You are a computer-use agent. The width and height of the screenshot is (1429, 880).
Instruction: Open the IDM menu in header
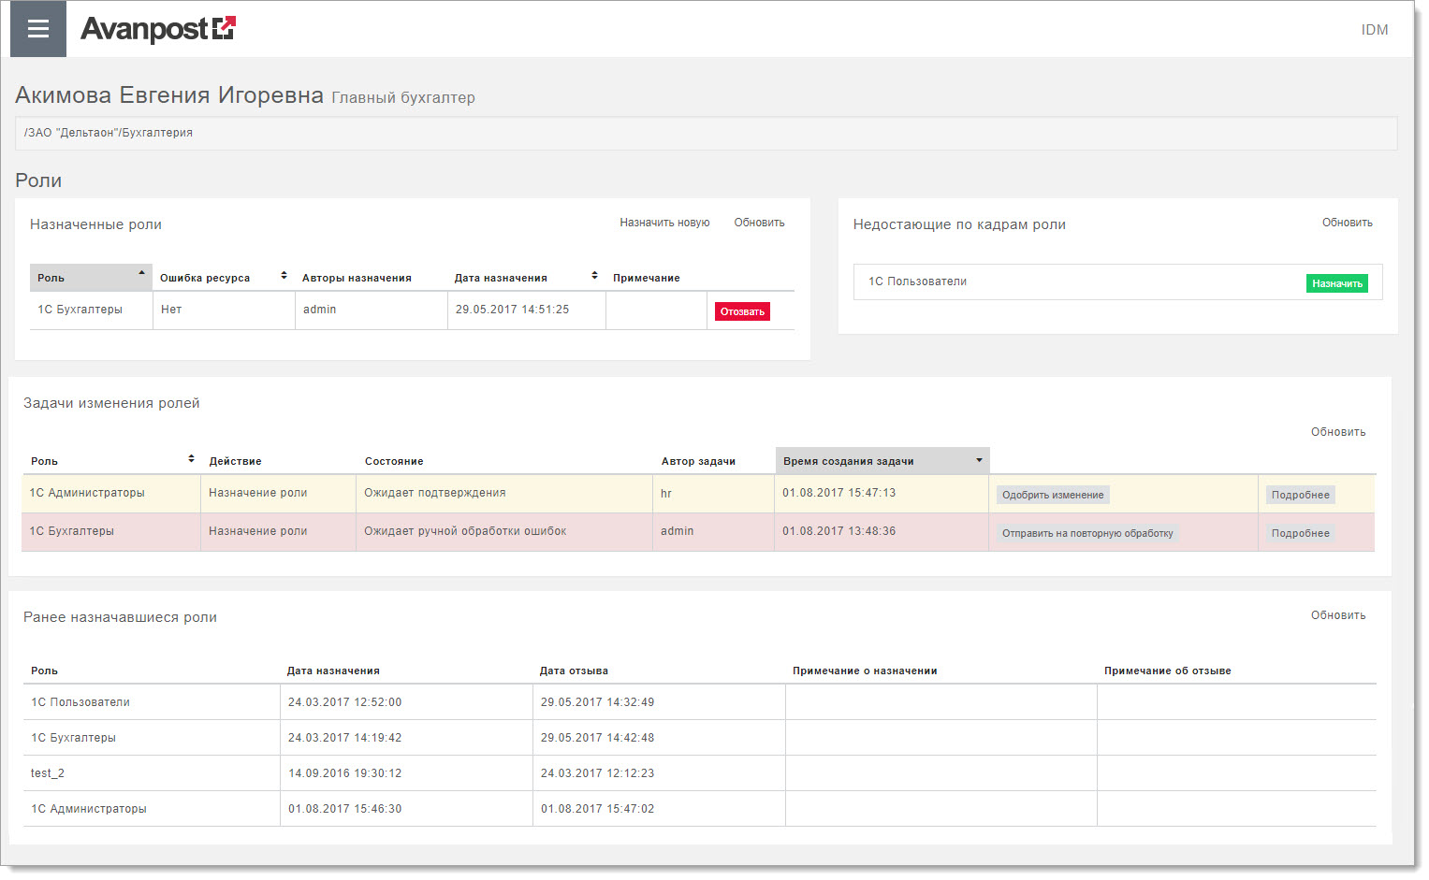click(x=1374, y=30)
